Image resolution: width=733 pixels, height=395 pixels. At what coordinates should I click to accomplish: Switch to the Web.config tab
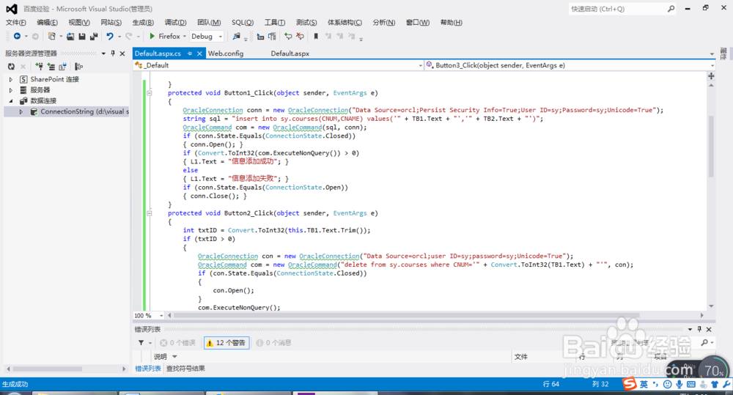point(226,53)
